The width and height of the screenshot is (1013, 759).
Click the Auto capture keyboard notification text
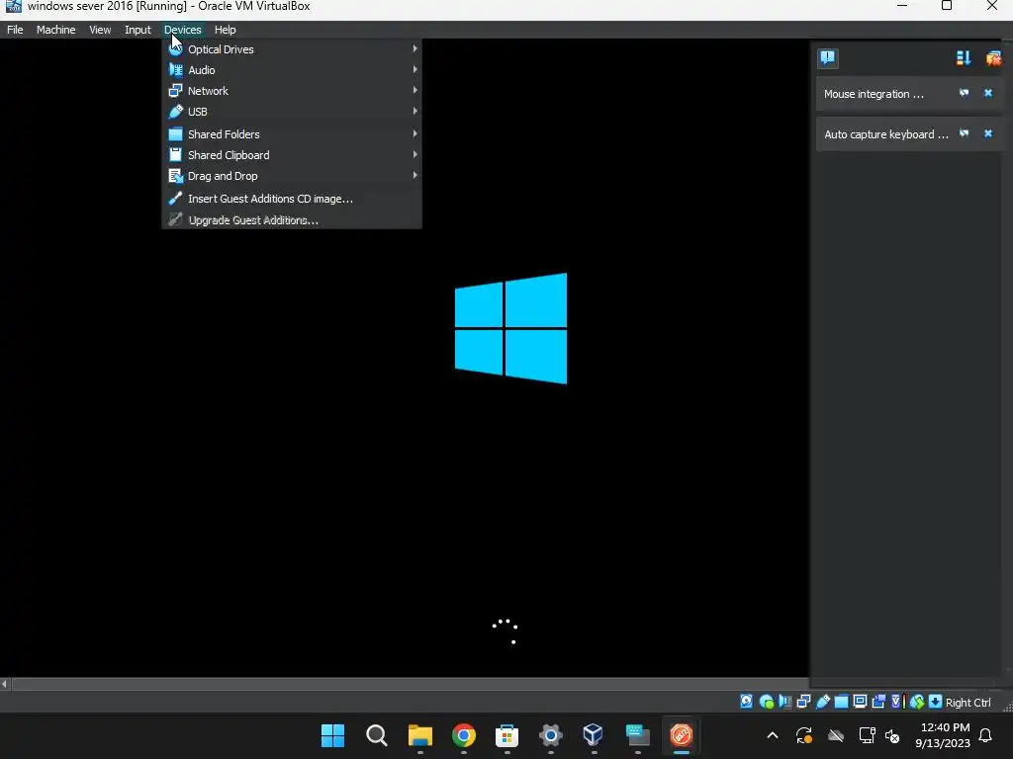[885, 134]
